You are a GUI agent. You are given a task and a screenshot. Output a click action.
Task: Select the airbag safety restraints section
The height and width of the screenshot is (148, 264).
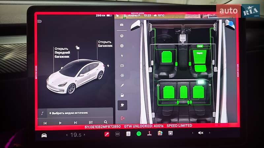(x=122, y=105)
